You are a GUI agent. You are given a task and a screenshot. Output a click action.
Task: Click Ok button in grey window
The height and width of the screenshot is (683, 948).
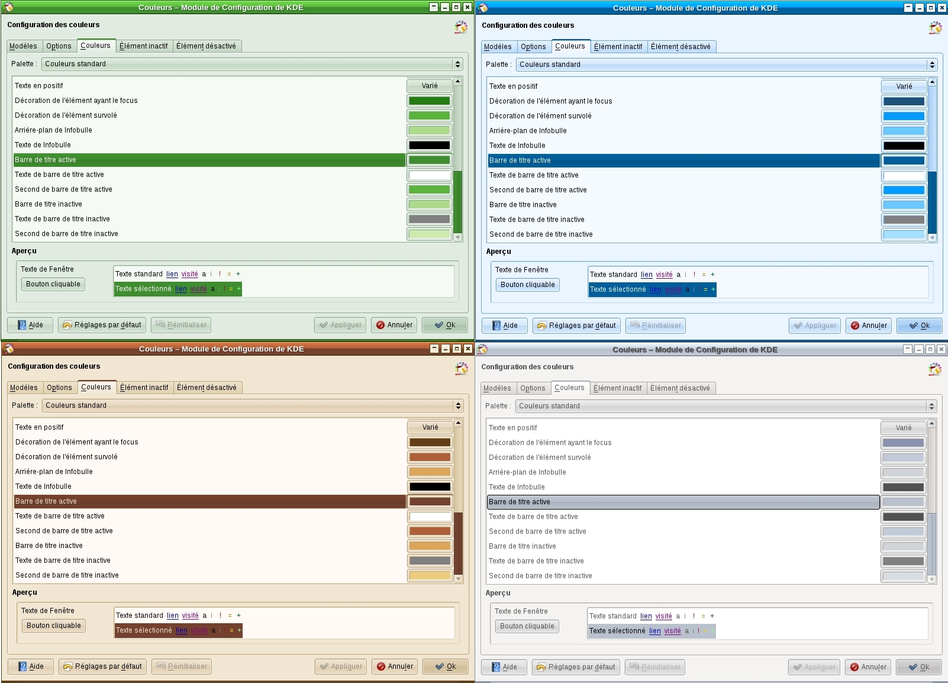(x=919, y=667)
